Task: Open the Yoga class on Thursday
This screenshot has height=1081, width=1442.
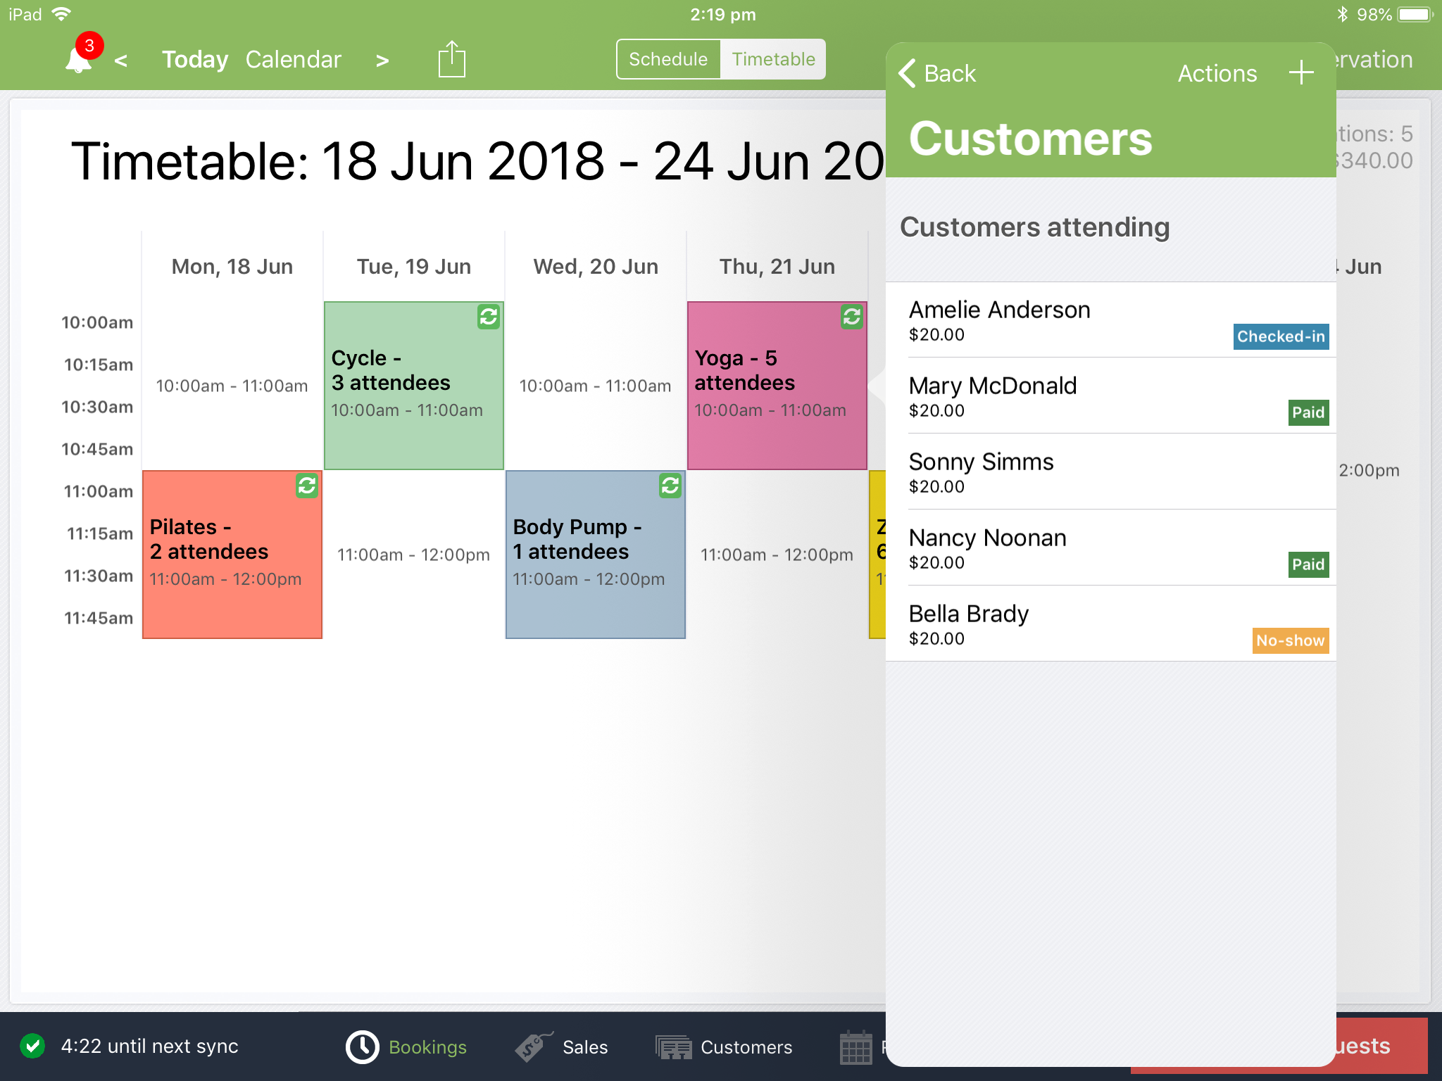Action: (777, 386)
